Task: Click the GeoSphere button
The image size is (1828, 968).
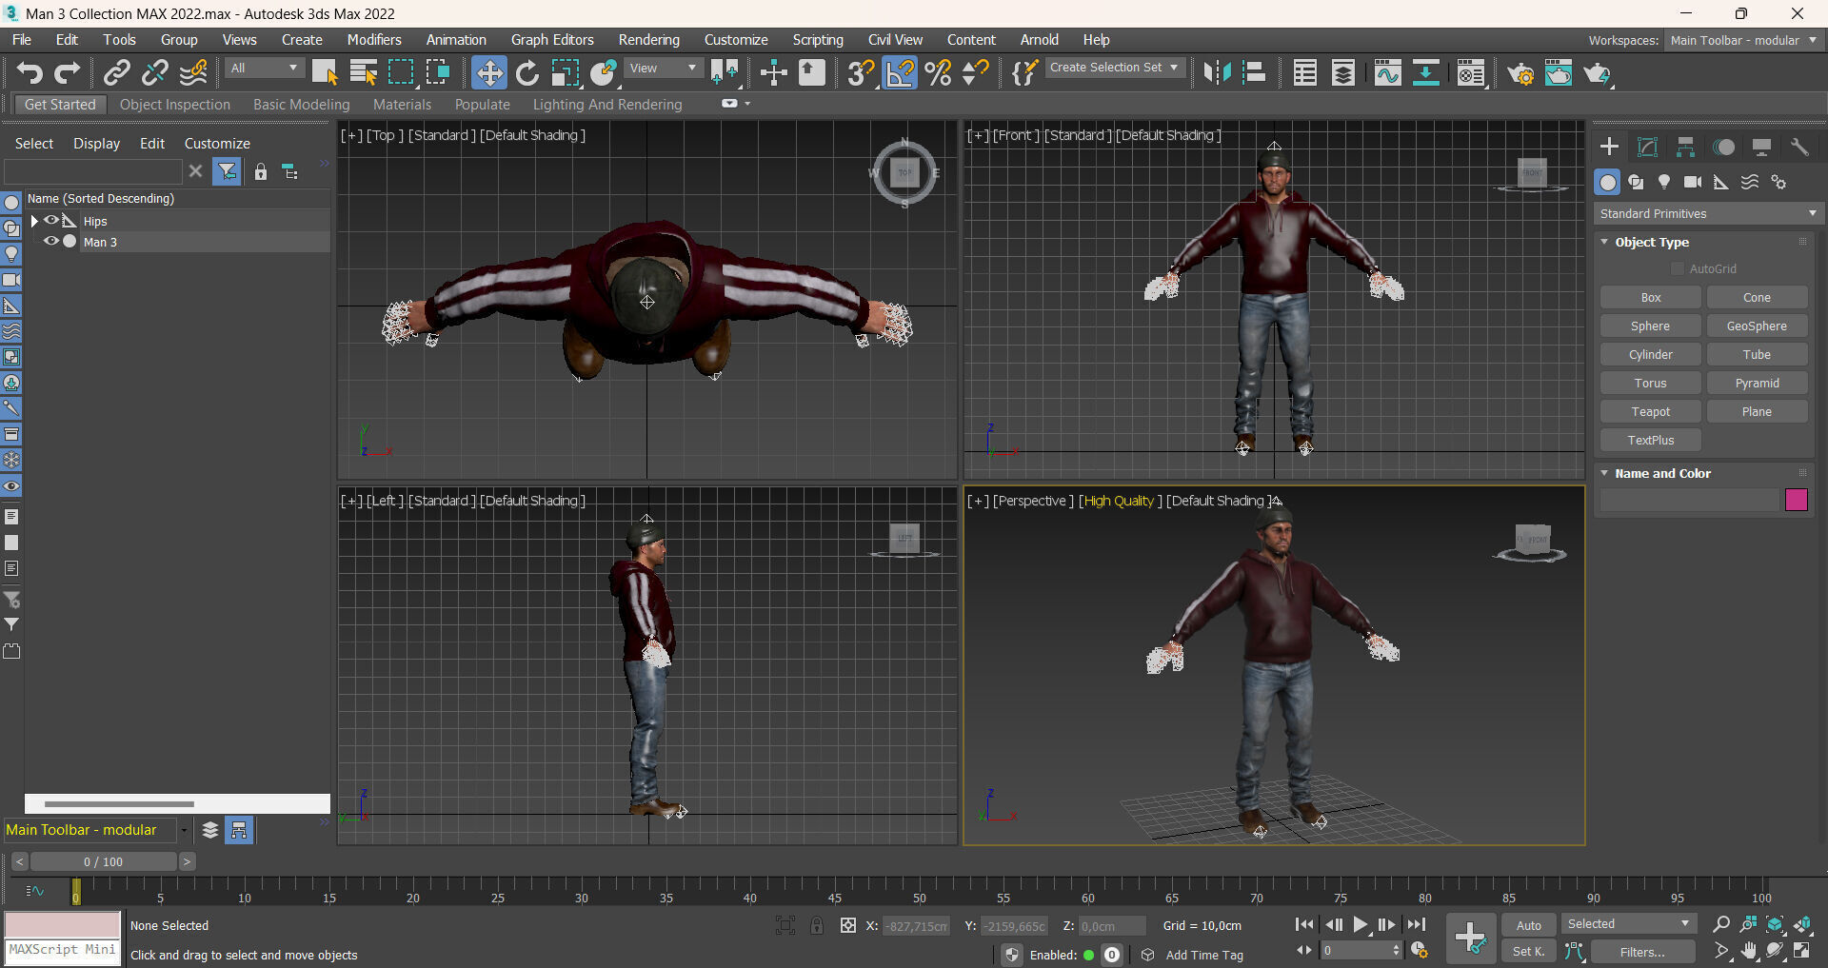Action: (1757, 326)
